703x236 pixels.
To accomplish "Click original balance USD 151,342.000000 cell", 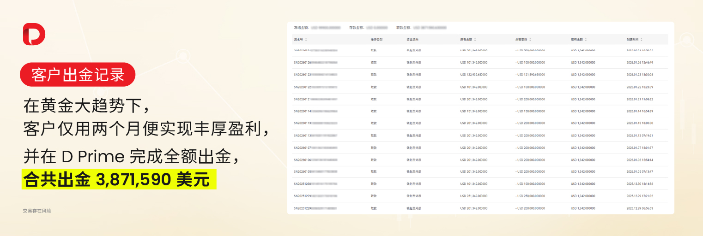I will point(473,111).
